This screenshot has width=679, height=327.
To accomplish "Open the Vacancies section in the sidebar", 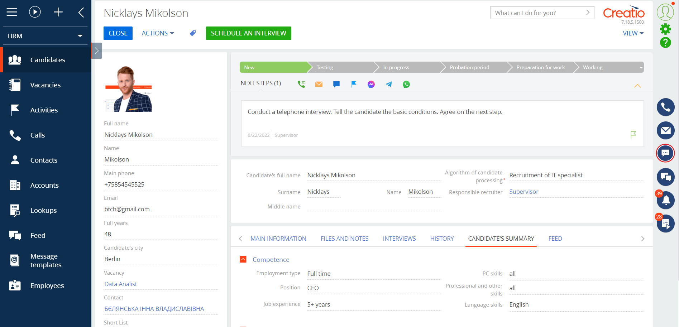I will click(45, 85).
